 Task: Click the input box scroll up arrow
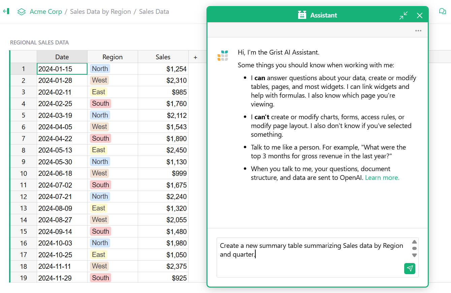[x=415, y=242]
